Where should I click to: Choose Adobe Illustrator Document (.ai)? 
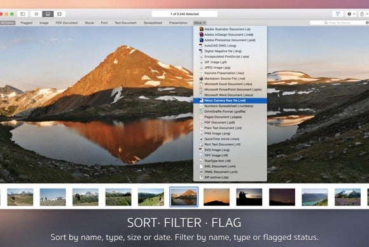230,29
